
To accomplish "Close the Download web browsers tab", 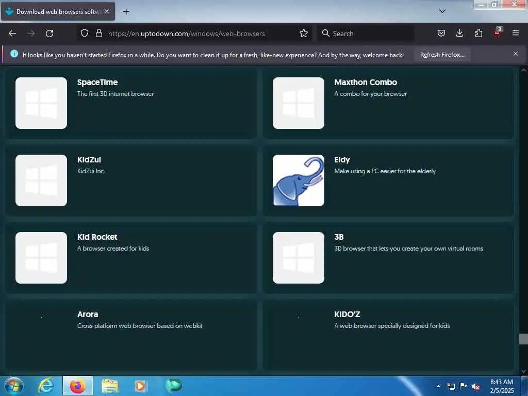I will pyautogui.click(x=107, y=11).
